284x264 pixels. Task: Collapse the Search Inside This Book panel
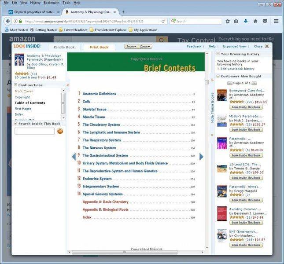tap(15, 123)
